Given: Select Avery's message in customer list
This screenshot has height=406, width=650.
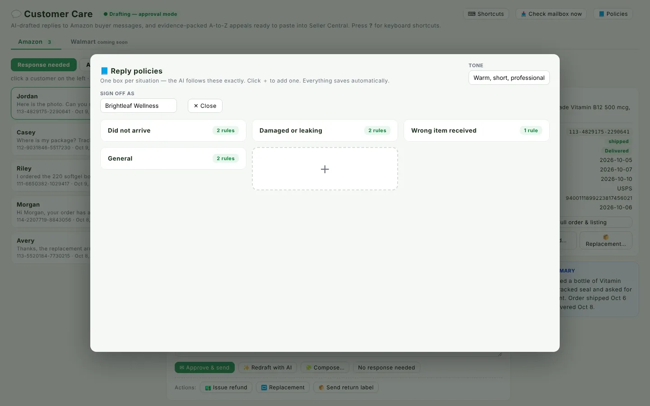Looking at the screenshot, I should [51, 248].
